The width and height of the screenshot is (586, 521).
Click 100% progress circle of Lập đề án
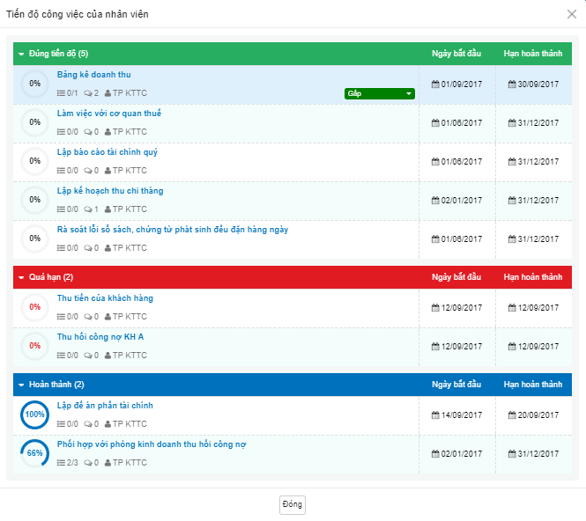click(x=35, y=415)
